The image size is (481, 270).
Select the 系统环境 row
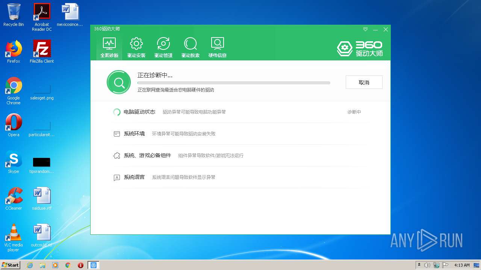point(240,133)
